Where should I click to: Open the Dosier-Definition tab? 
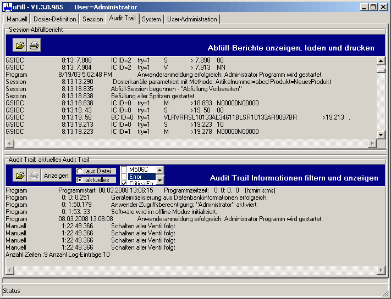(x=55, y=19)
